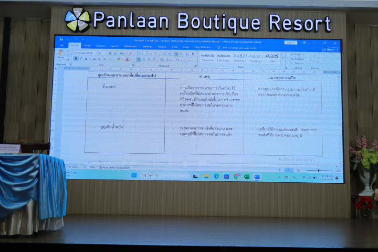Open File Explorer from the taskbar
The height and width of the screenshot is (252, 378).
(206, 176)
